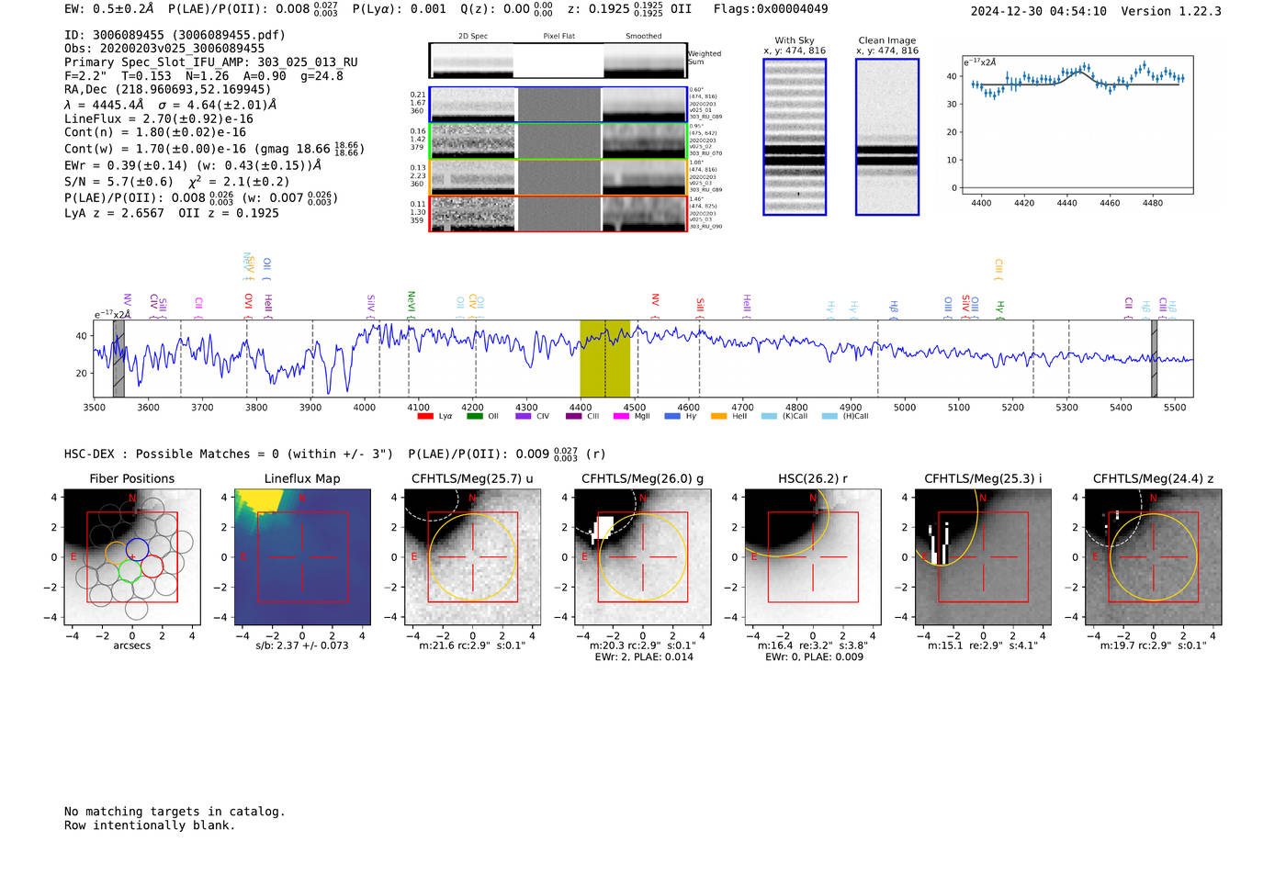
Task: Click the red fiber circle in Fiber Positions
Action: [x=152, y=566]
